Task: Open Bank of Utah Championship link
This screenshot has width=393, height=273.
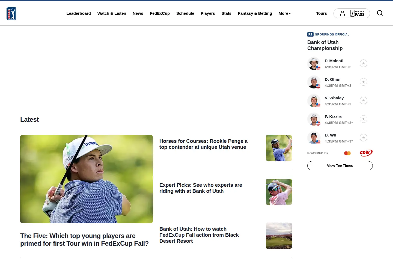Action: coord(325,45)
